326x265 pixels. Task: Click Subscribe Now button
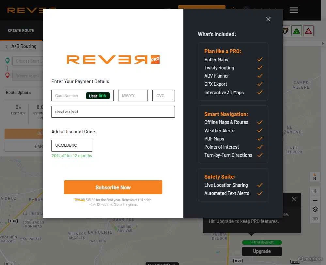pos(113,187)
